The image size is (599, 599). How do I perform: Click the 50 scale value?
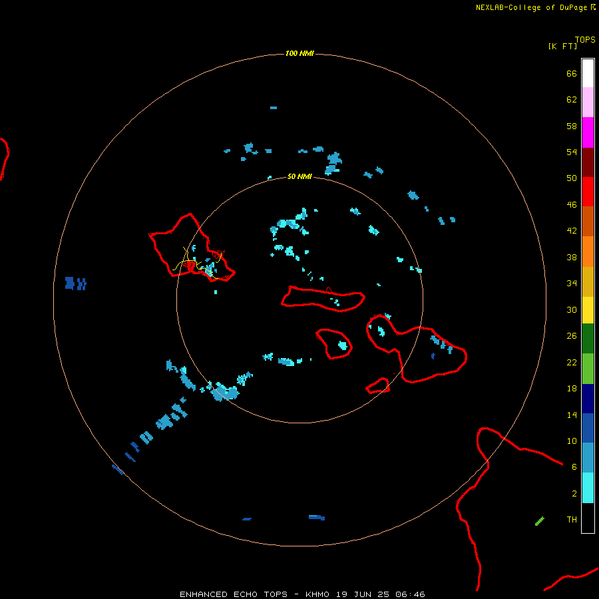click(572, 178)
